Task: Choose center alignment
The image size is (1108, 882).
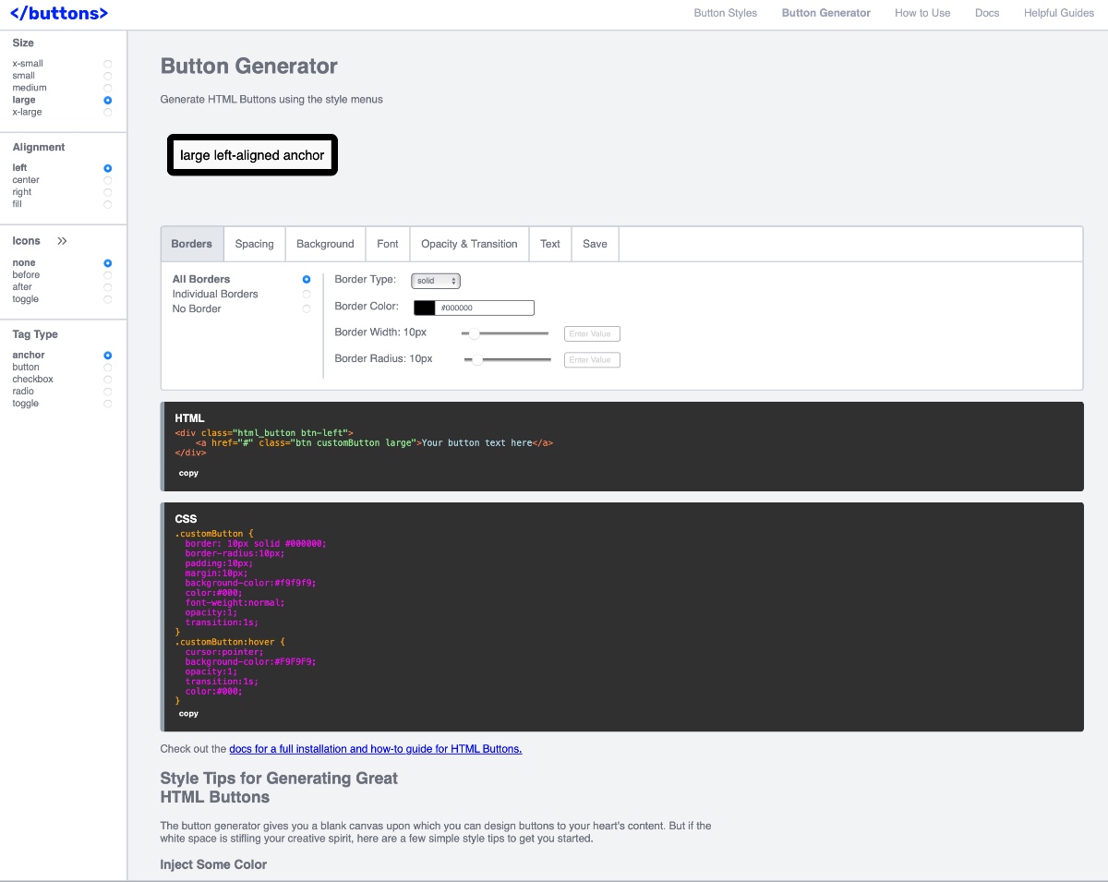Action: [107, 179]
